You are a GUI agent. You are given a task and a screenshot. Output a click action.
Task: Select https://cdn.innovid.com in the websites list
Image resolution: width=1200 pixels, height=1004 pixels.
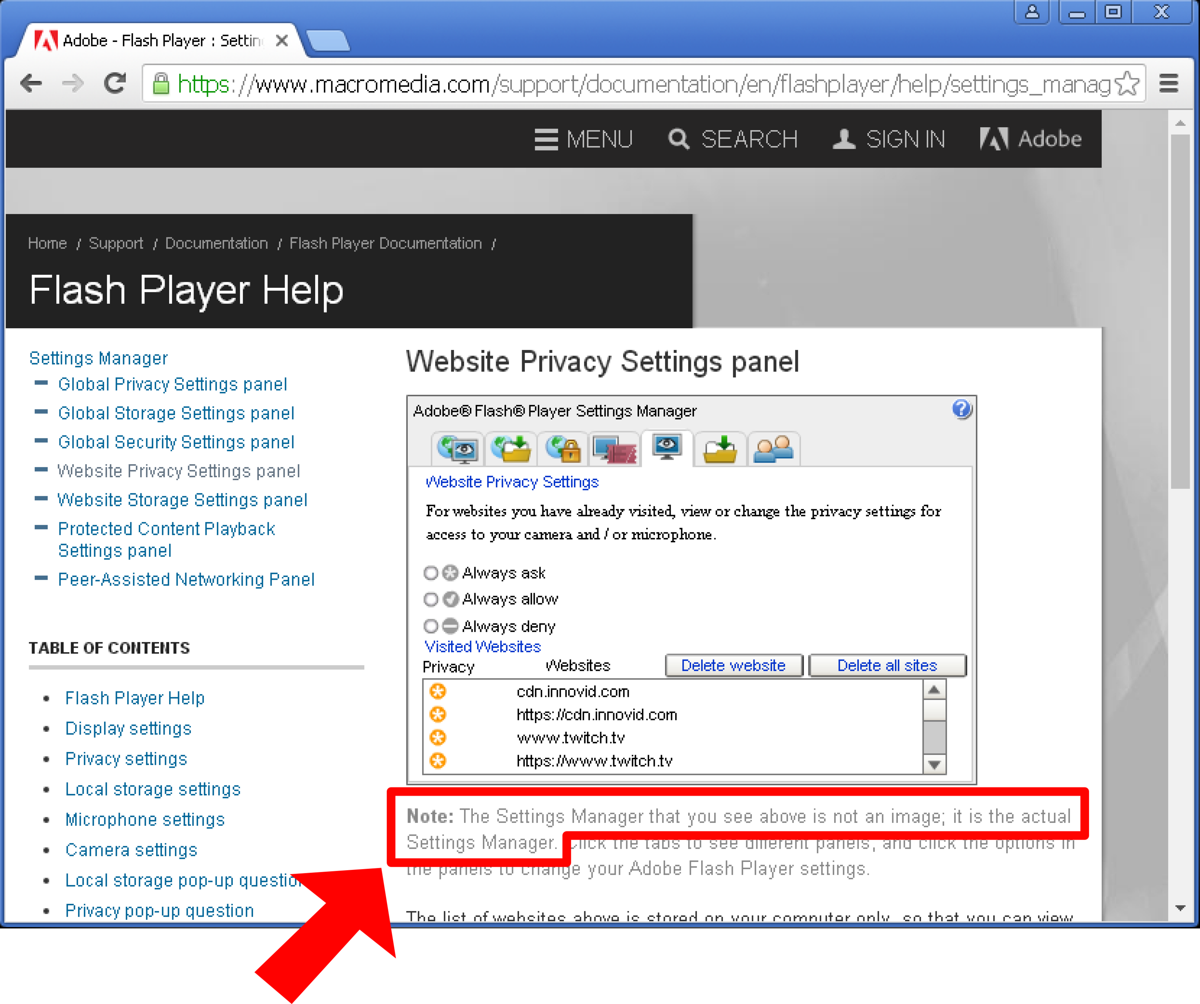pyautogui.click(x=597, y=714)
